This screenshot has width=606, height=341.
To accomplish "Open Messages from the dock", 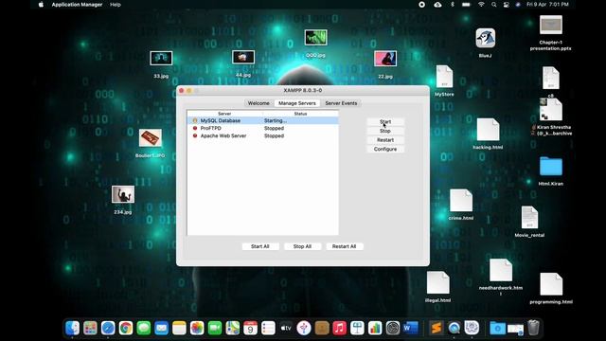I will (143, 328).
